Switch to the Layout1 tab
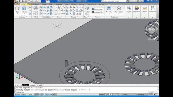 coord(32,85)
